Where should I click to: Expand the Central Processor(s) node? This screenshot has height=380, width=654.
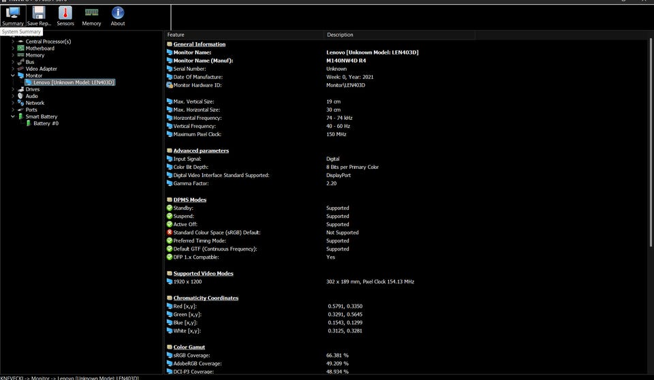coord(13,42)
